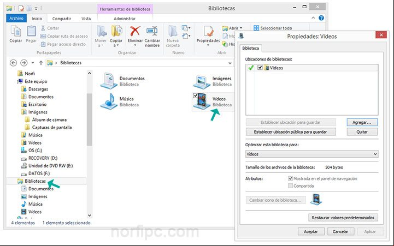Click the Cancelar button
This screenshot has width=394, height=246.
pyautogui.click(x=340, y=231)
